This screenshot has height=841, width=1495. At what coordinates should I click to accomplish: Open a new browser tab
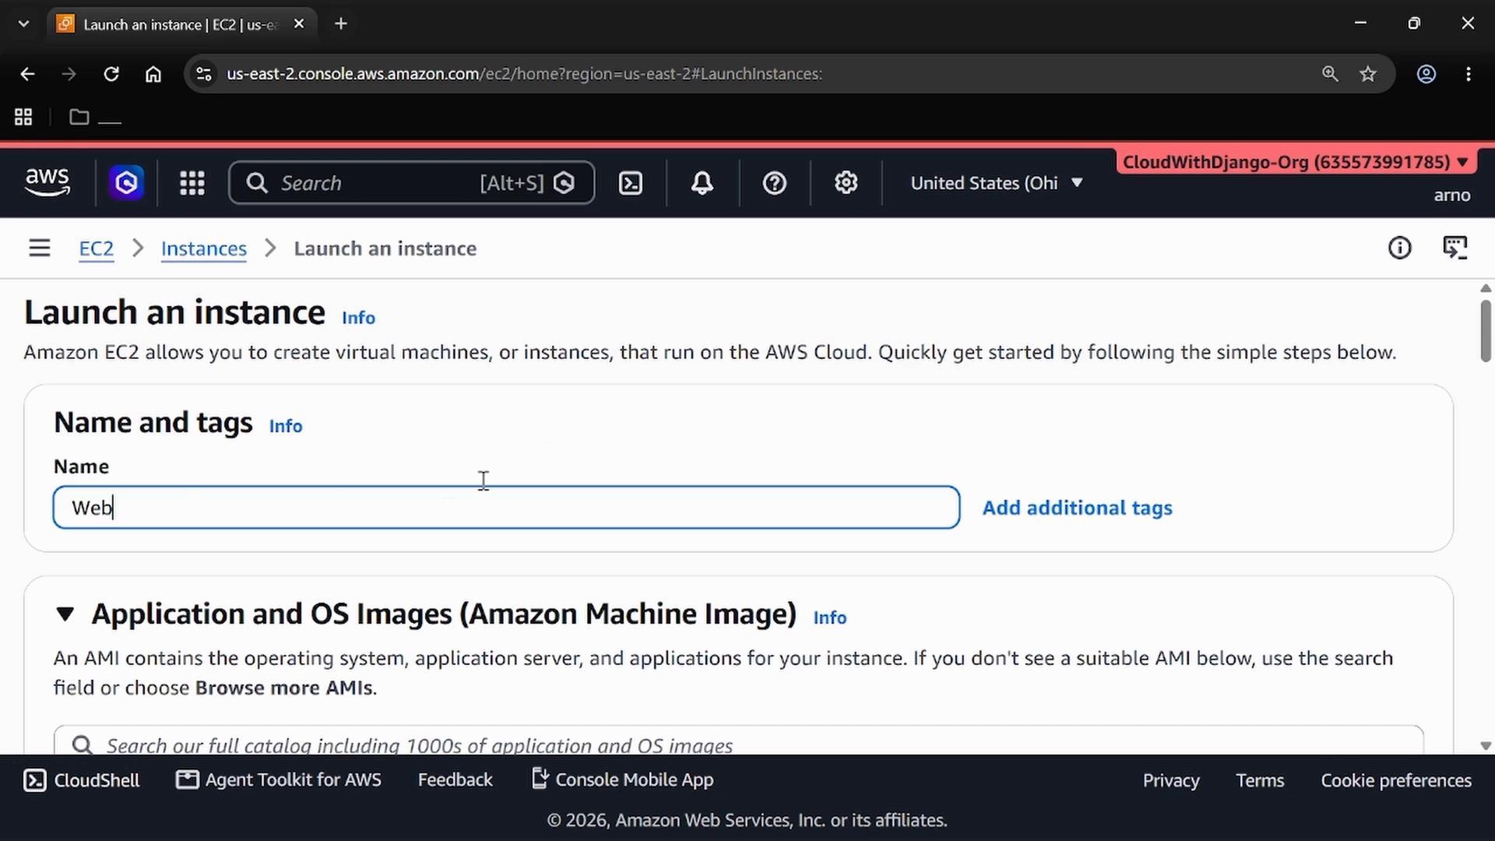pos(341,24)
